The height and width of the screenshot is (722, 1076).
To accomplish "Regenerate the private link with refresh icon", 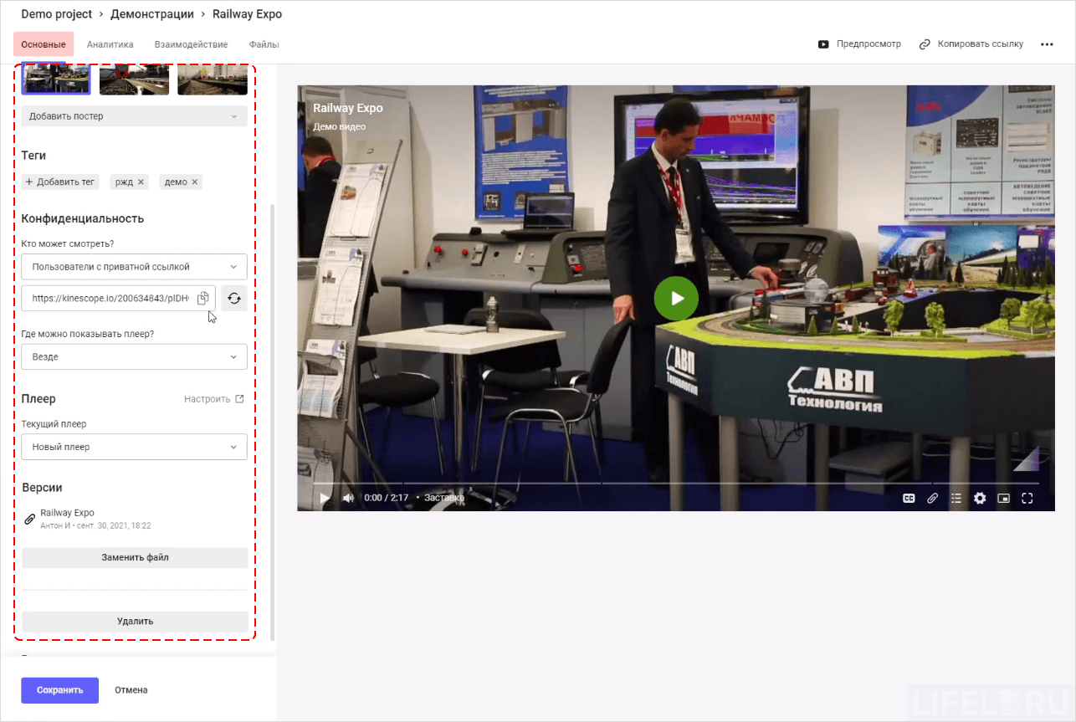I will (233, 298).
